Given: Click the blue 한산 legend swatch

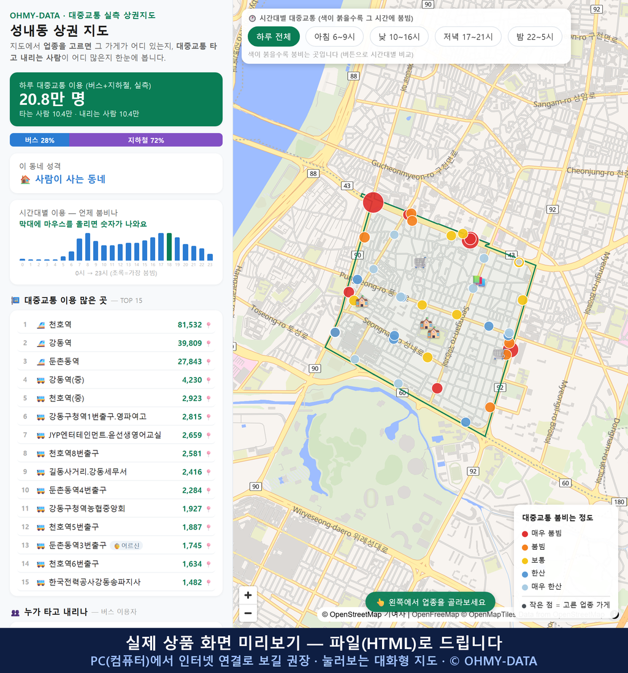Looking at the screenshot, I should click(524, 574).
